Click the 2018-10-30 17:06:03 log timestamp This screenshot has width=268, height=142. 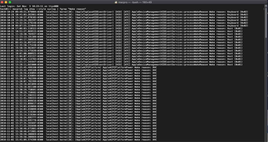coord(21,28)
